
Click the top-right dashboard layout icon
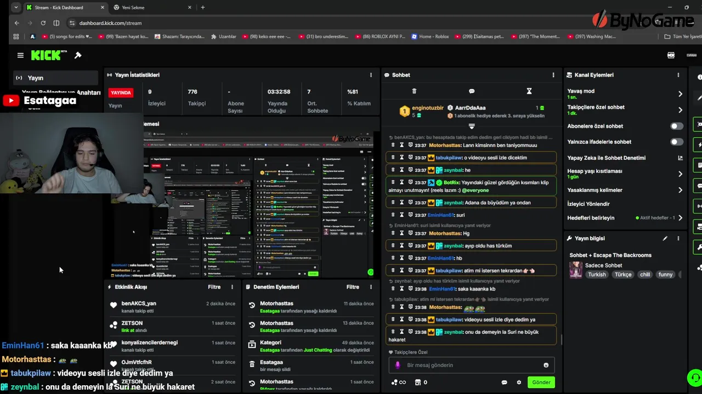click(671, 55)
